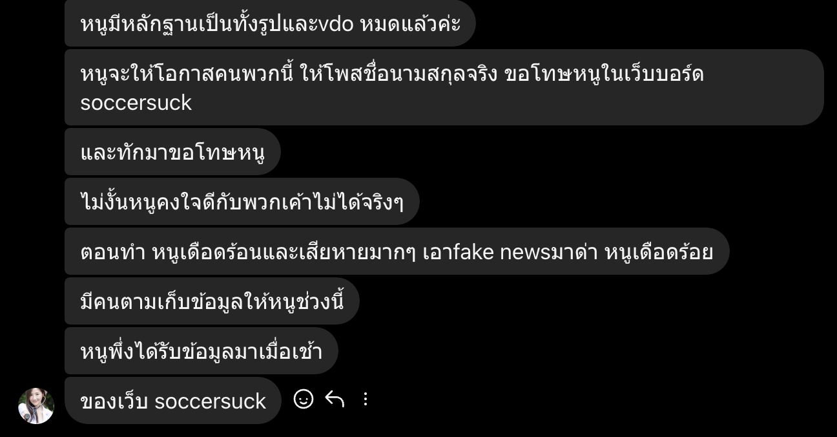Screen dimensions: 837x437
Task: Open emoji reactions for the last message
Action: tap(304, 399)
